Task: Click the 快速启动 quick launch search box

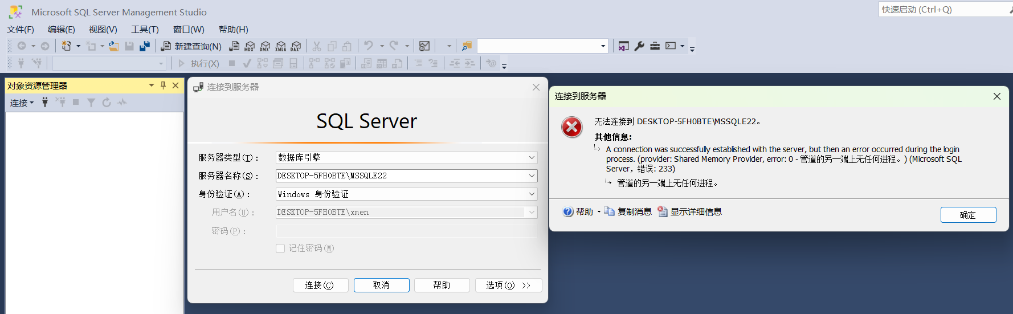Action: tap(943, 10)
